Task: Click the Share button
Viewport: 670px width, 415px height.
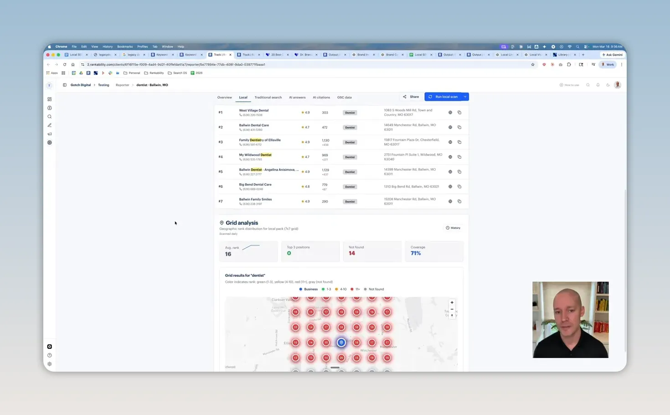Action: tap(411, 97)
